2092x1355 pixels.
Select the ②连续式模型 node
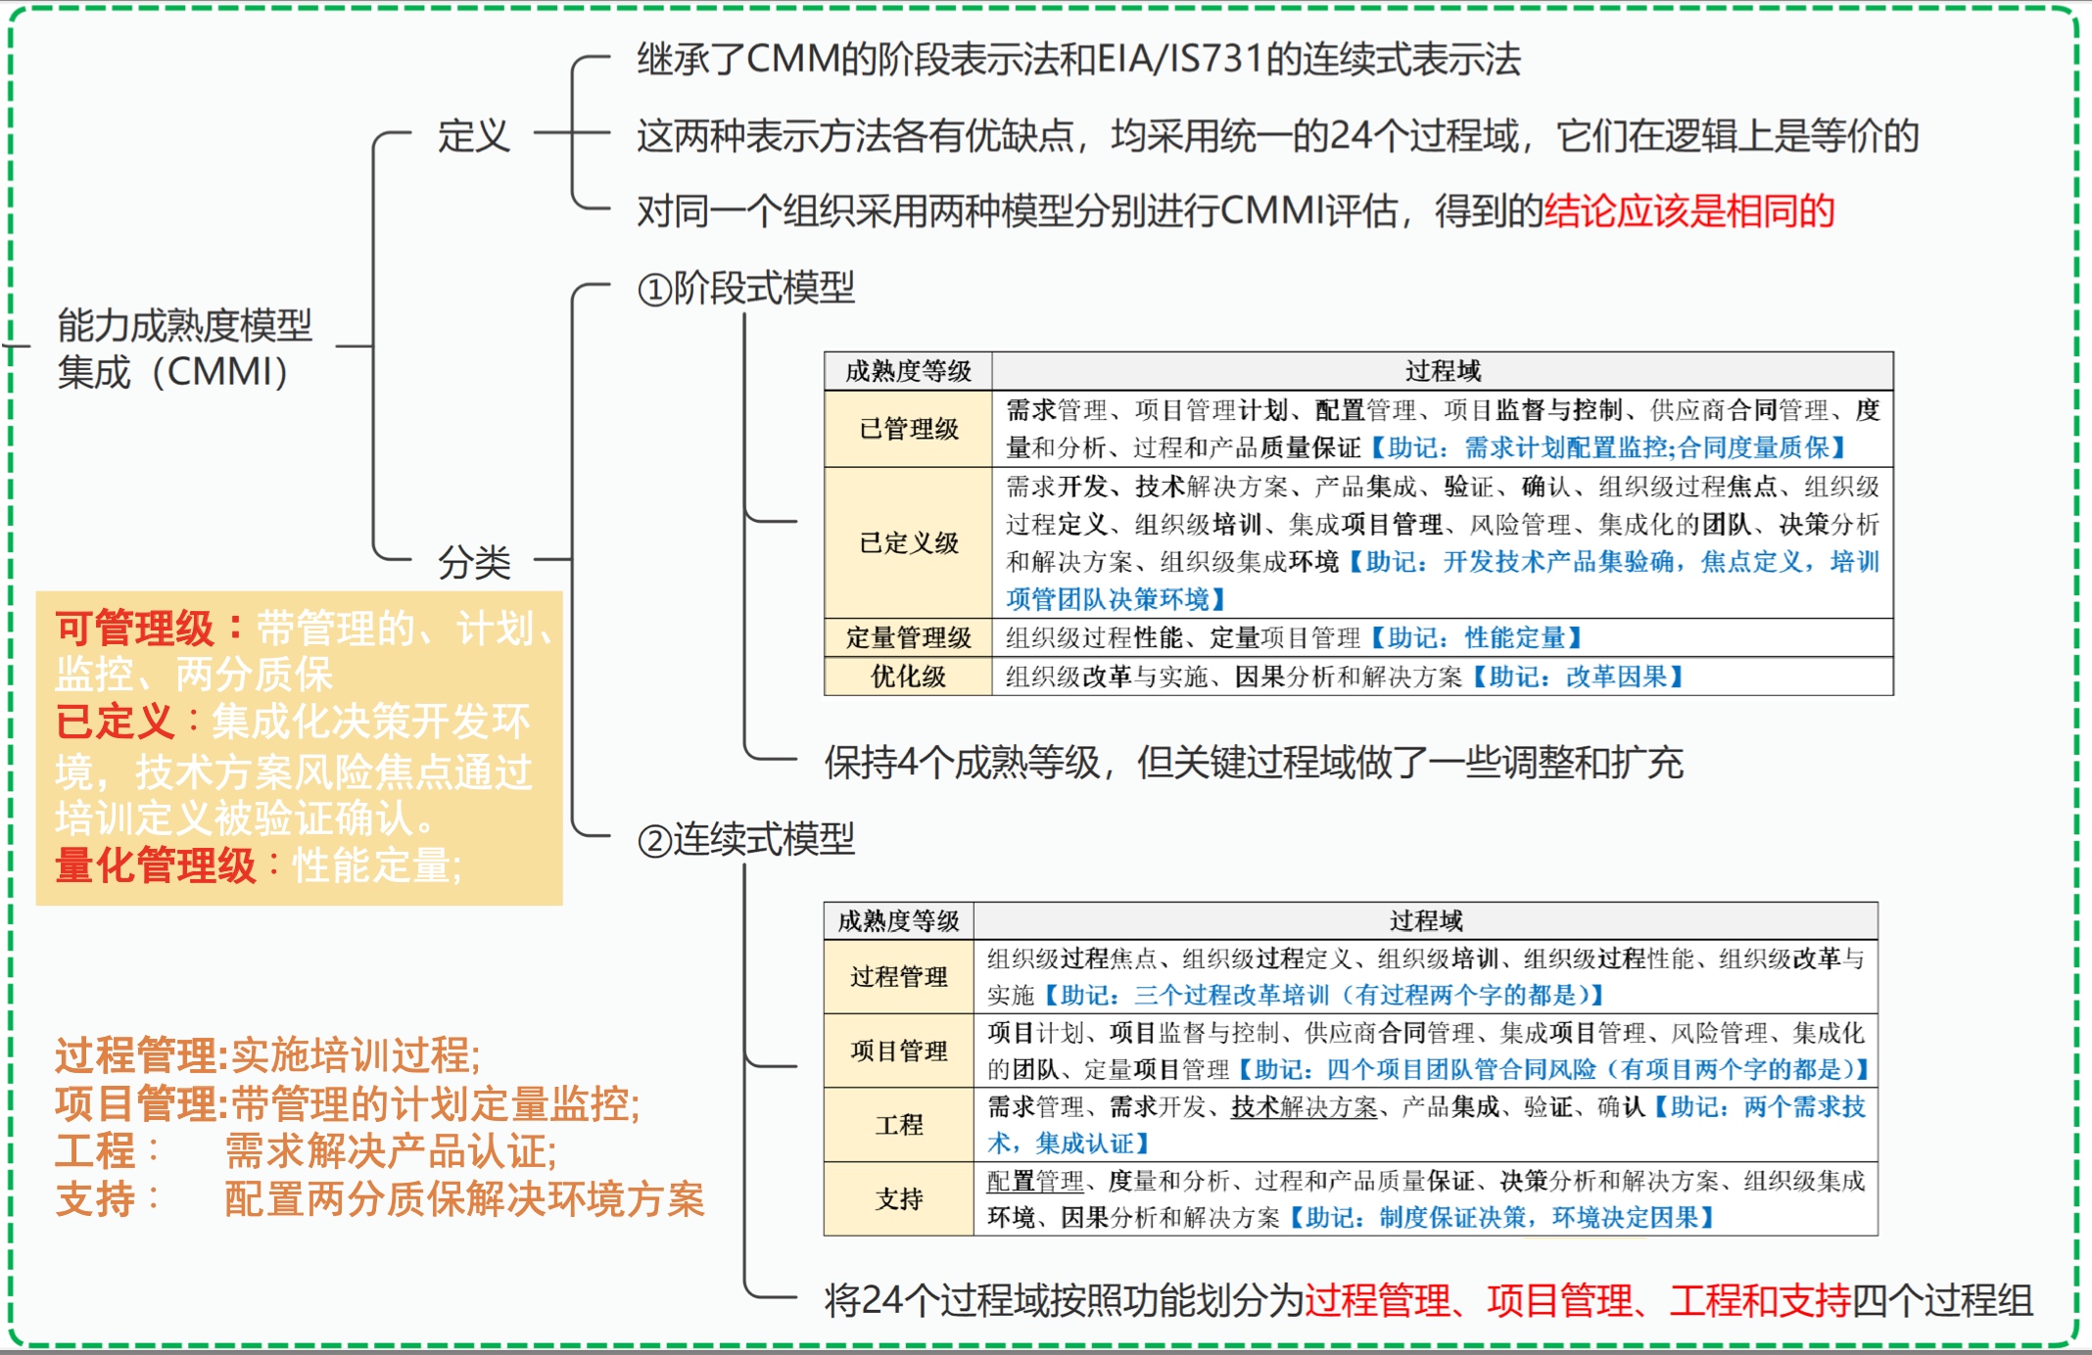coord(746,839)
